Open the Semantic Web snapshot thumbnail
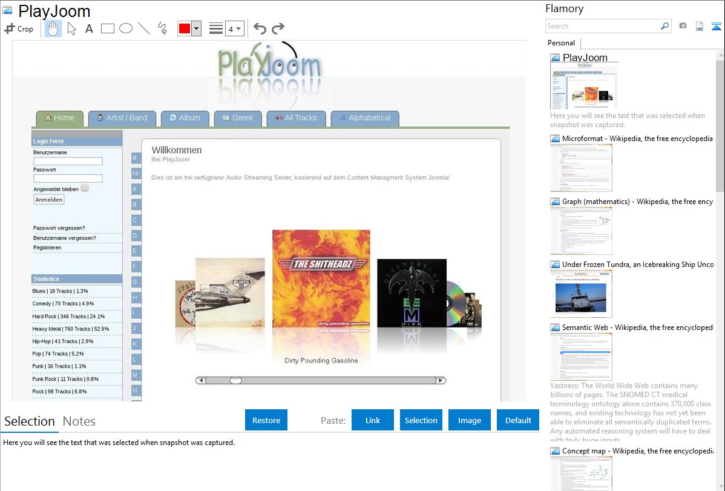The width and height of the screenshot is (725, 491). (581, 357)
